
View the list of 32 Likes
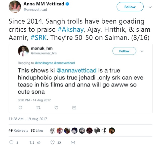37,130
